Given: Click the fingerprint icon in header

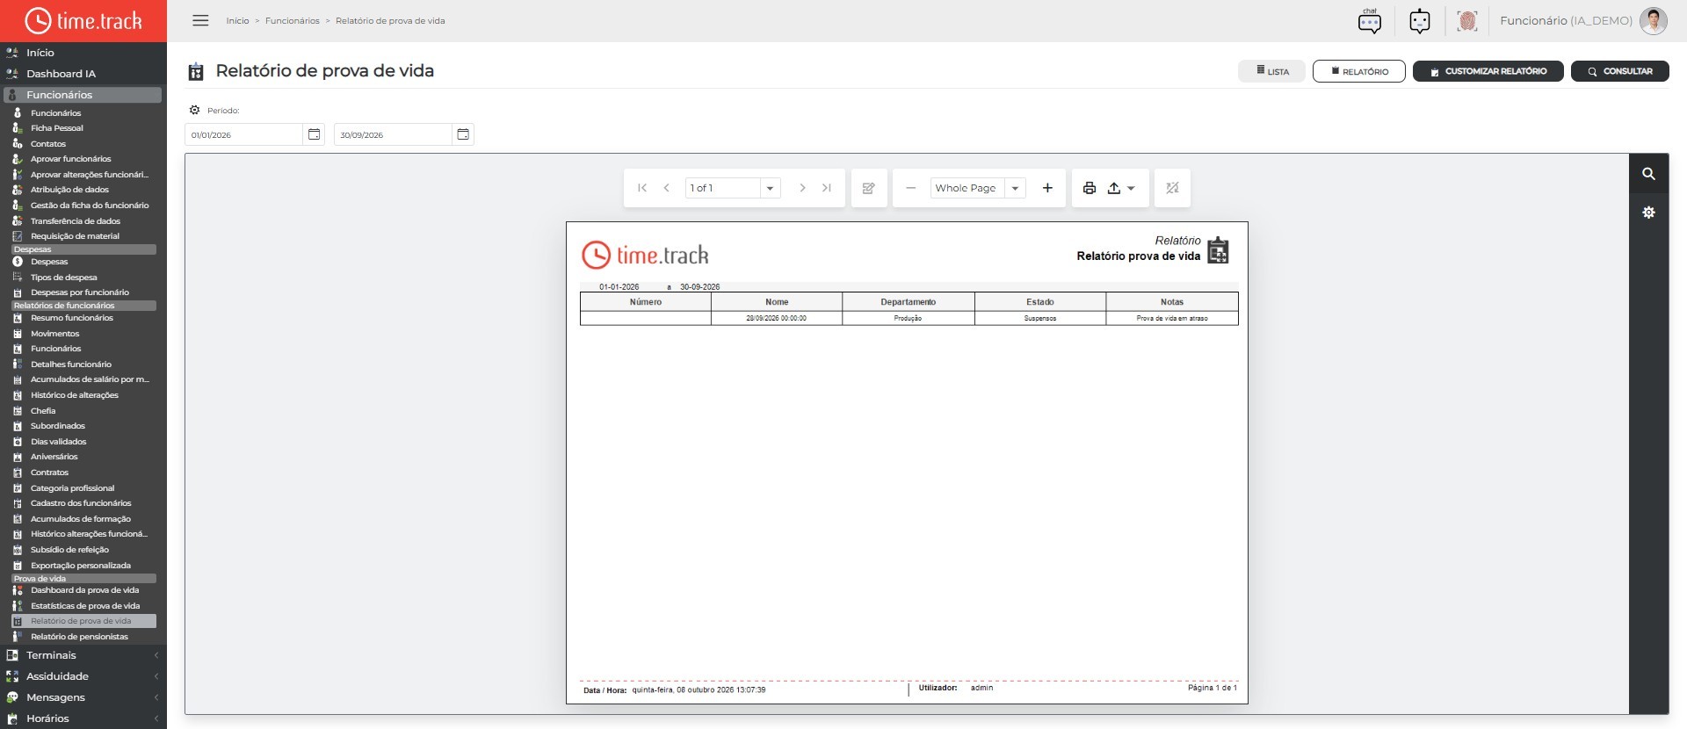Looking at the screenshot, I should pyautogui.click(x=1466, y=21).
